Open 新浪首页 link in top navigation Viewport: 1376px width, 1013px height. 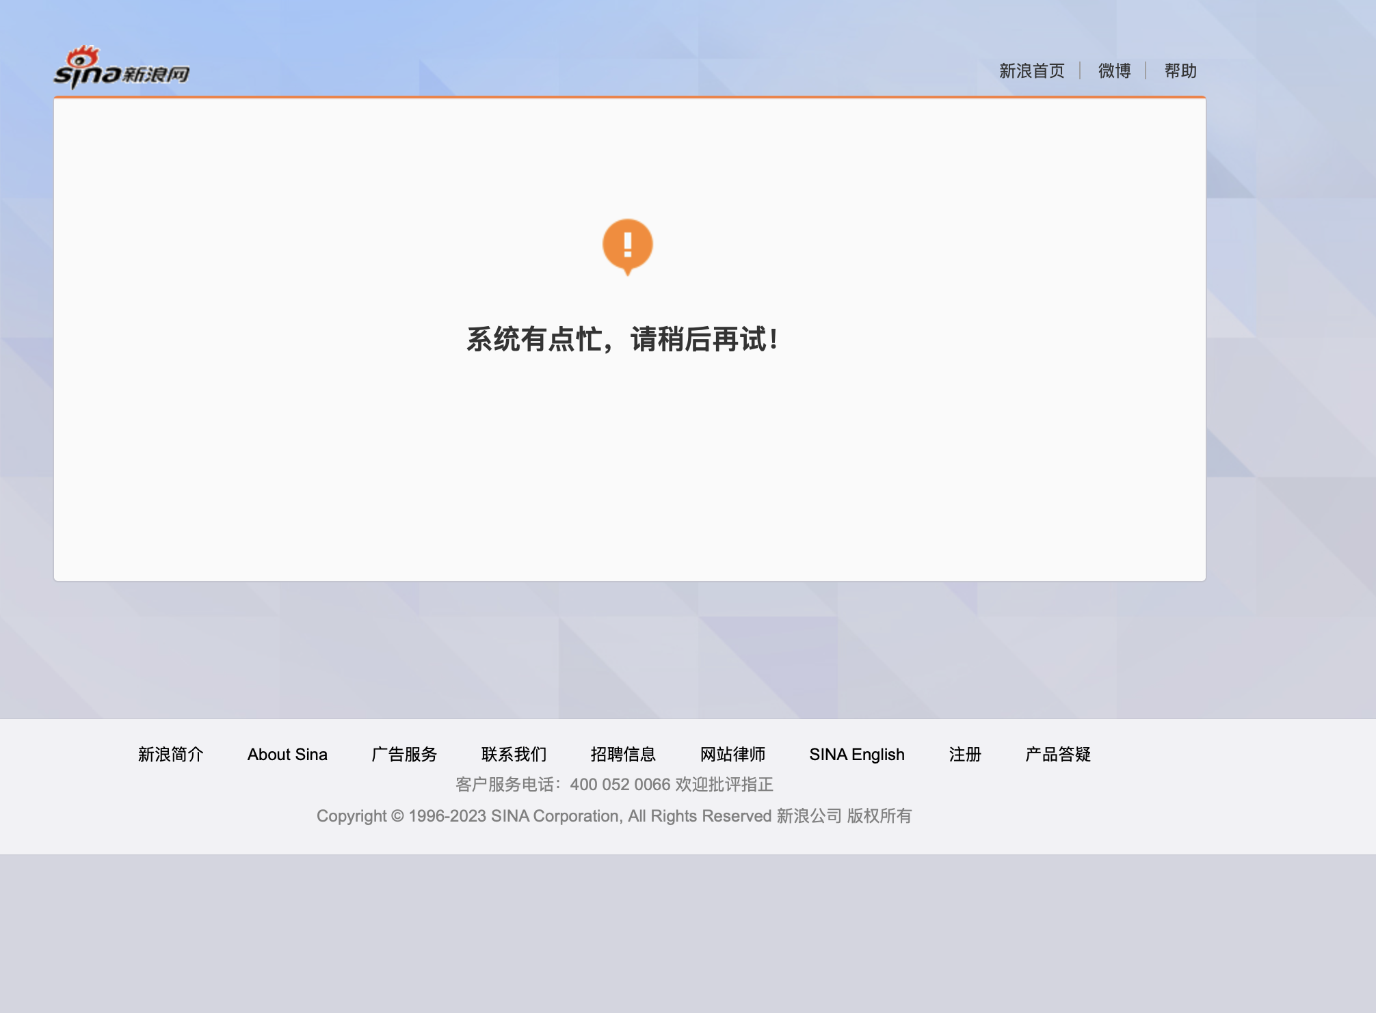(x=1031, y=71)
